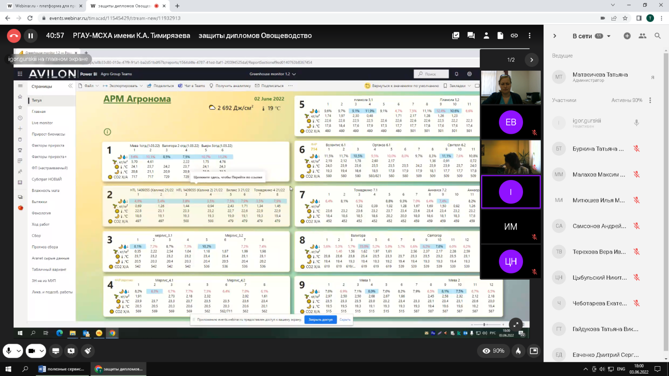This screenshot has height=376, width=669.
Task: Select participant Матвеичева Татьяна
Action: click(604, 77)
